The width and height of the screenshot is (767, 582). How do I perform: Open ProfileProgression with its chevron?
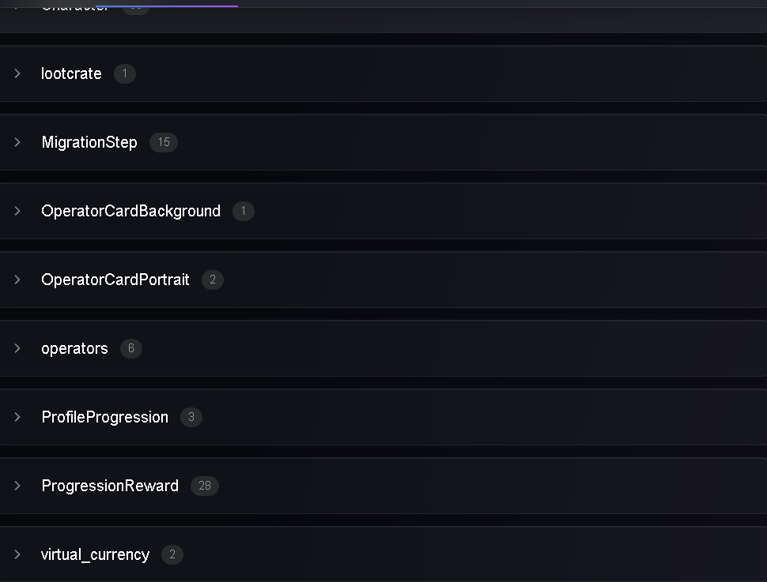(17, 417)
